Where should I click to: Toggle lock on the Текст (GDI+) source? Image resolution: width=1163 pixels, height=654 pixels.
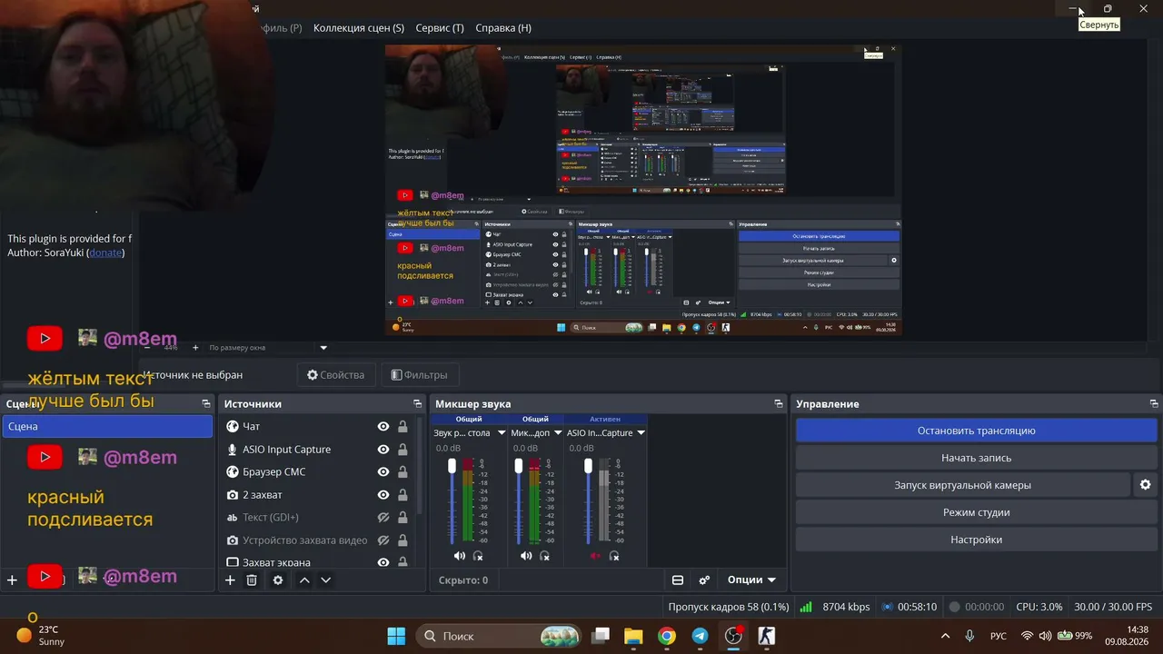pyautogui.click(x=403, y=518)
